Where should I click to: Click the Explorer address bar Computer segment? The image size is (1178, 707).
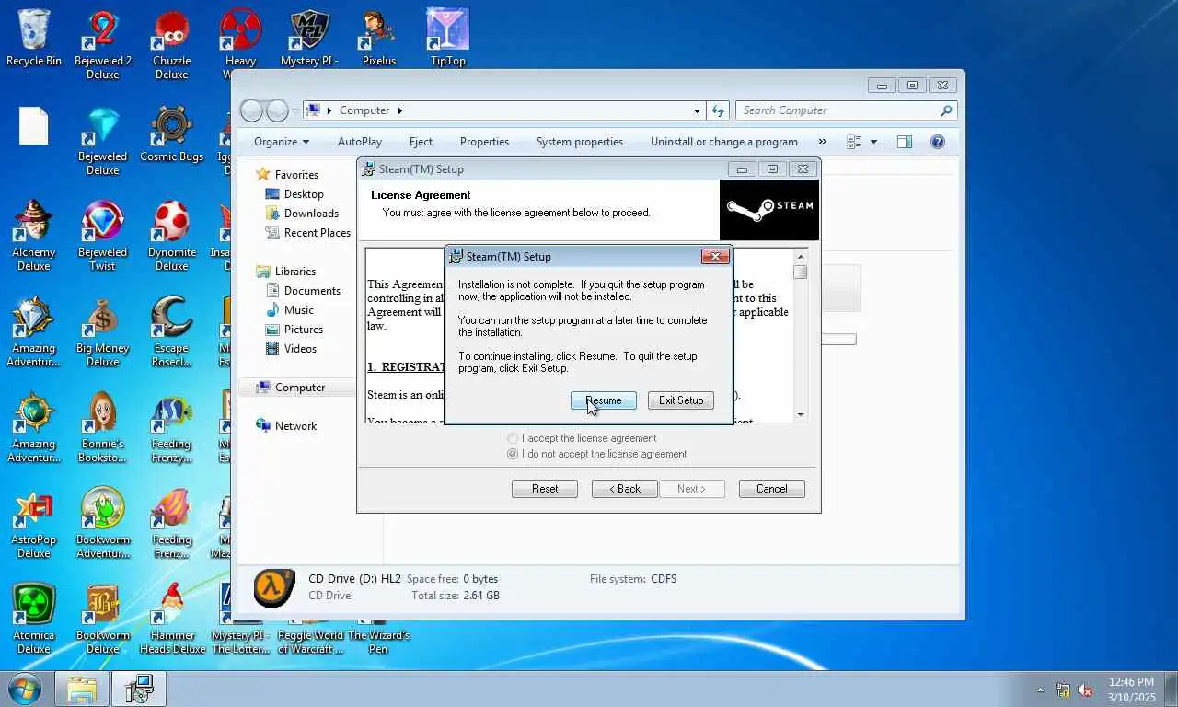364,110
